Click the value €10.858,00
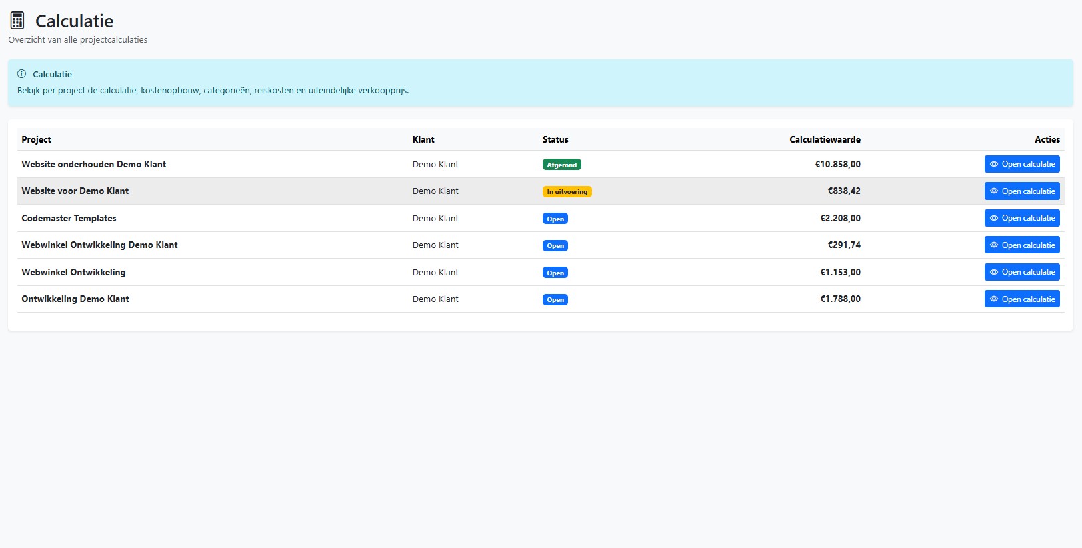This screenshot has height=548, width=1082. (837, 164)
